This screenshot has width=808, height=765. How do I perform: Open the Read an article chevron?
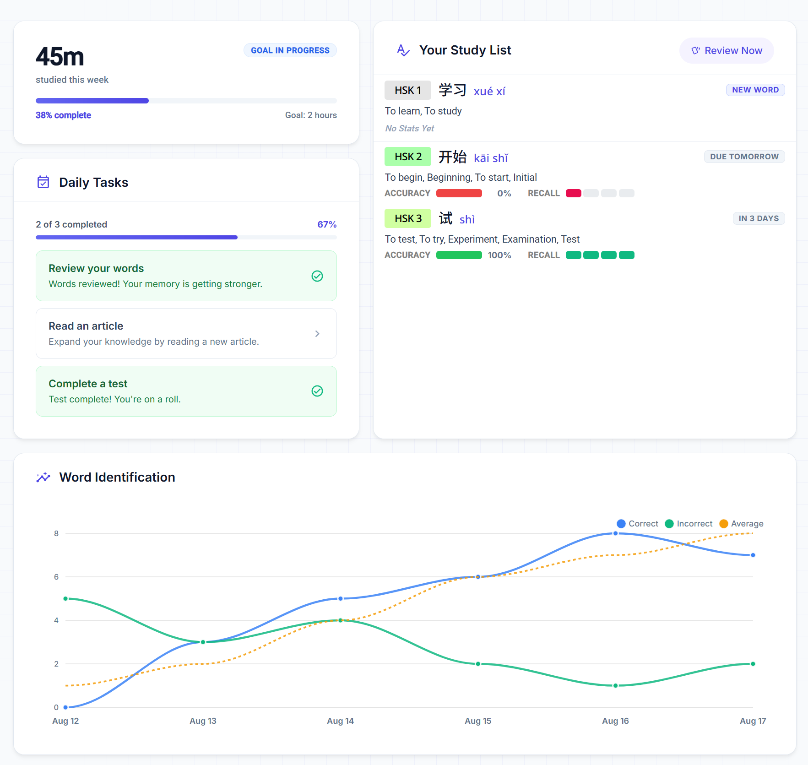coord(317,334)
